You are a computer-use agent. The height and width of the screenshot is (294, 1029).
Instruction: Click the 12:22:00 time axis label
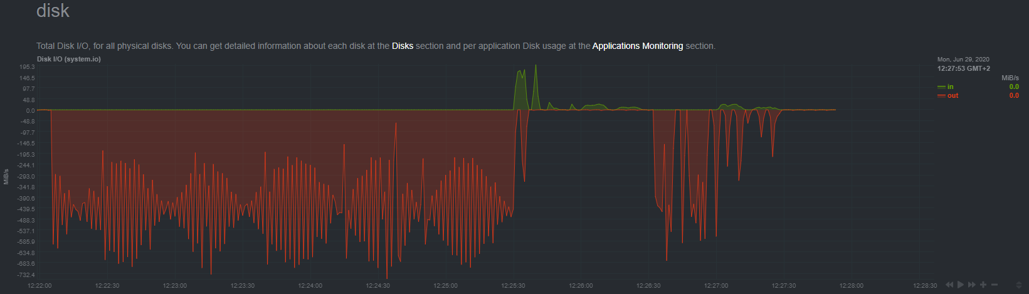click(x=40, y=286)
